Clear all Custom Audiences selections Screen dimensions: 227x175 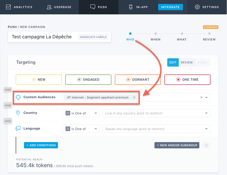[201, 97]
